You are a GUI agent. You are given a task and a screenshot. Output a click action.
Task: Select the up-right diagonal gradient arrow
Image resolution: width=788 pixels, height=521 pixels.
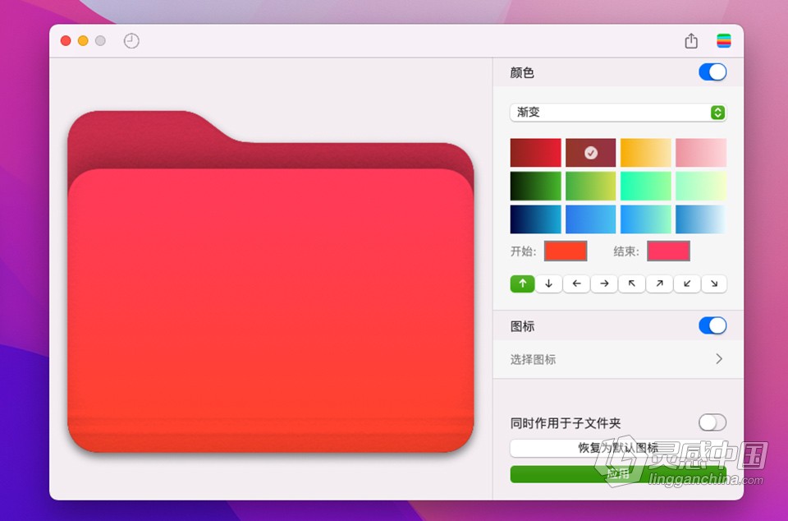pyautogui.click(x=659, y=284)
